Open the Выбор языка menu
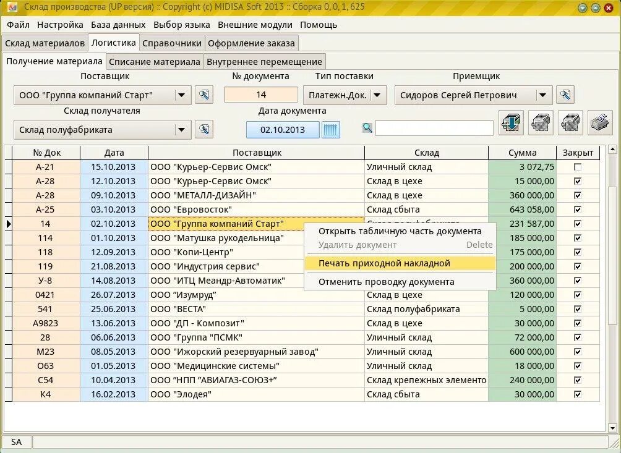 point(182,25)
